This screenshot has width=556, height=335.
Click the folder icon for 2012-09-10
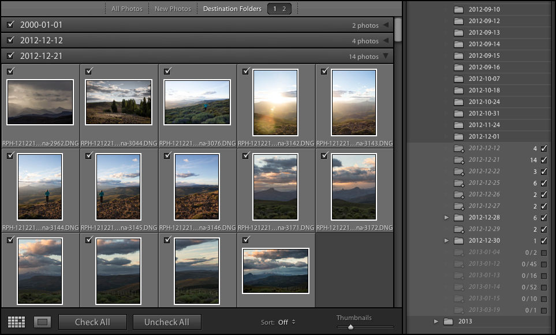[458, 9]
